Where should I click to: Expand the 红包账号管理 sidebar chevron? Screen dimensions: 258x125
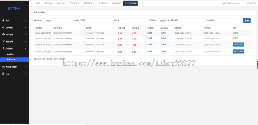(x=26, y=67)
